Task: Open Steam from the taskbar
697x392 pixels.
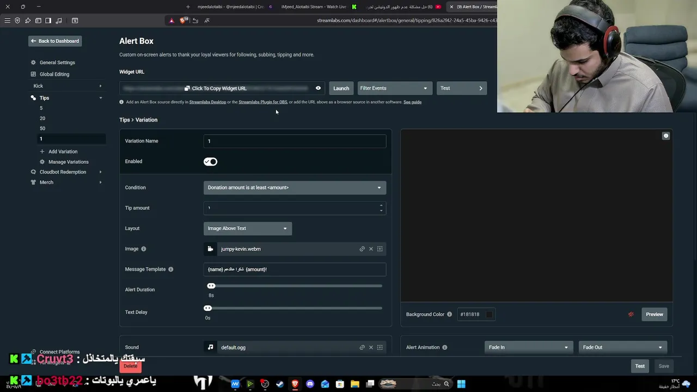Action: tap(280, 384)
